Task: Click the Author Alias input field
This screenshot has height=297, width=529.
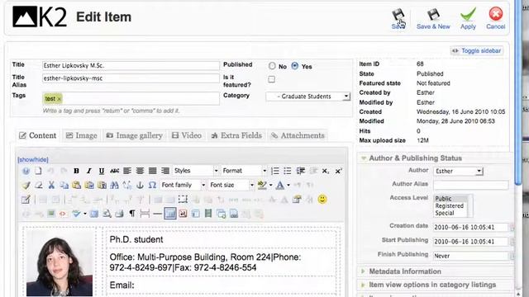Action: coord(470,185)
